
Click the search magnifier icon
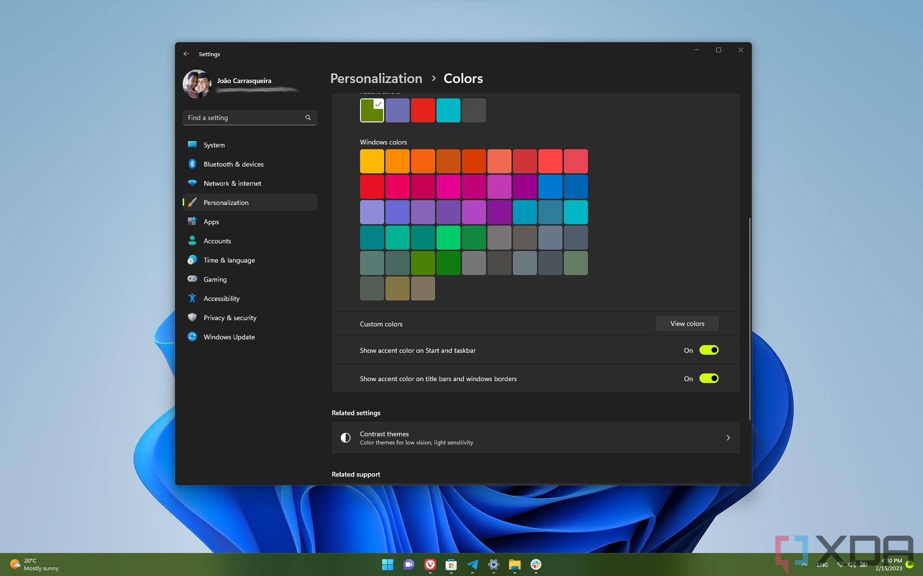click(x=308, y=118)
